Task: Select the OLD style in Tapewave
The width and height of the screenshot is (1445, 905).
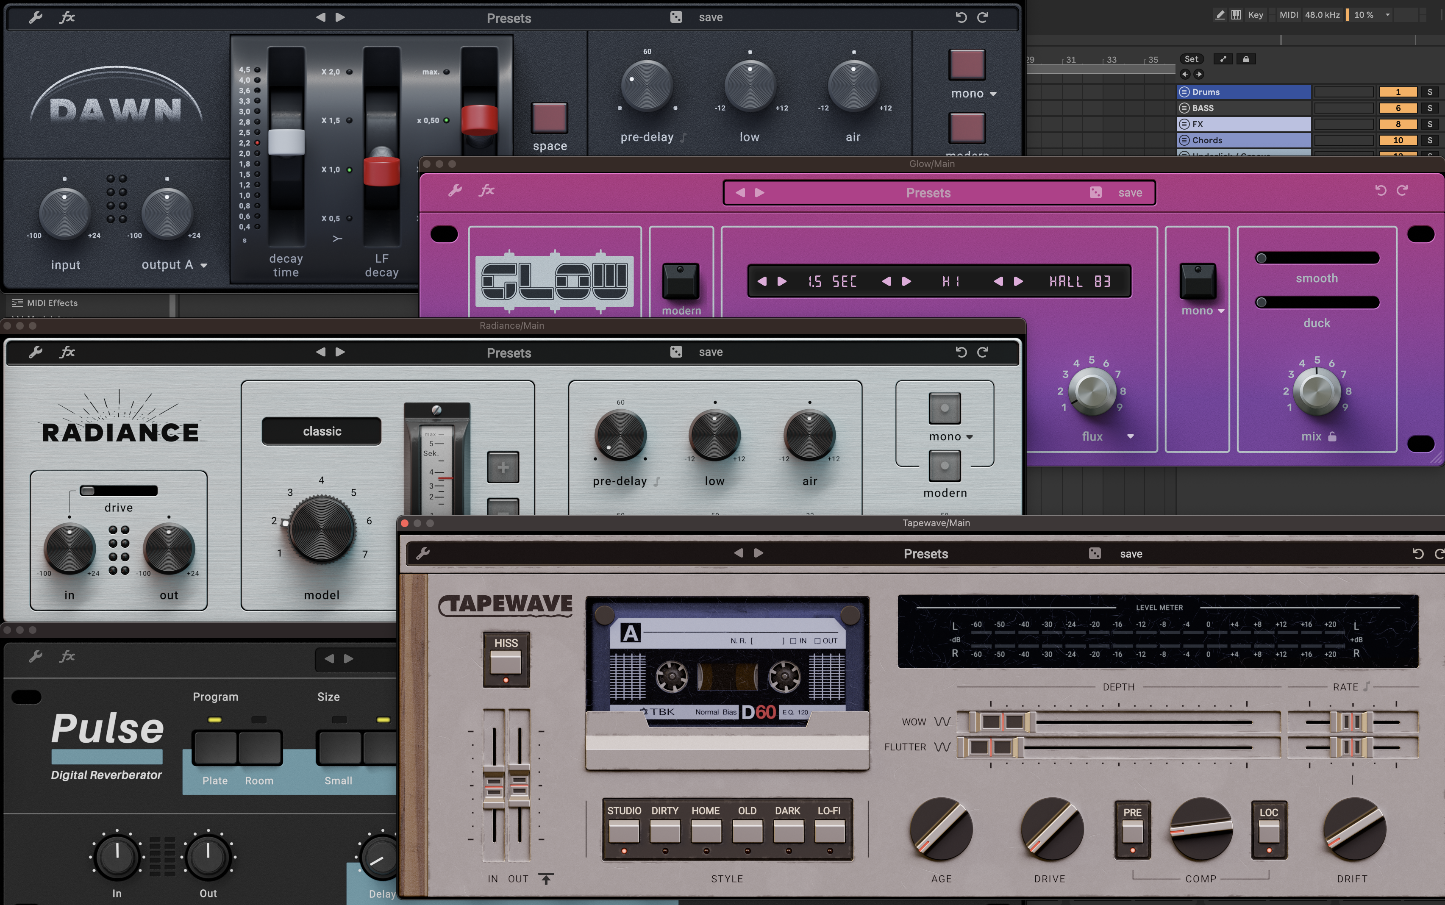Action: coord(747,831)
